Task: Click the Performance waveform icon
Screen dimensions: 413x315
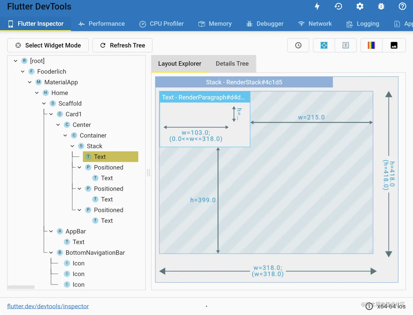Action: click(81, 24)
